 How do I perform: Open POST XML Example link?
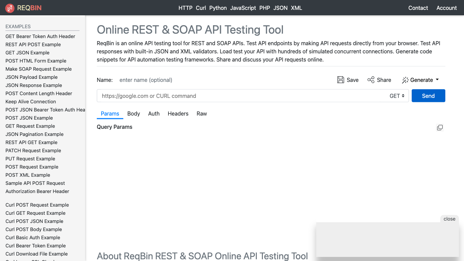[x=28, y=175]
